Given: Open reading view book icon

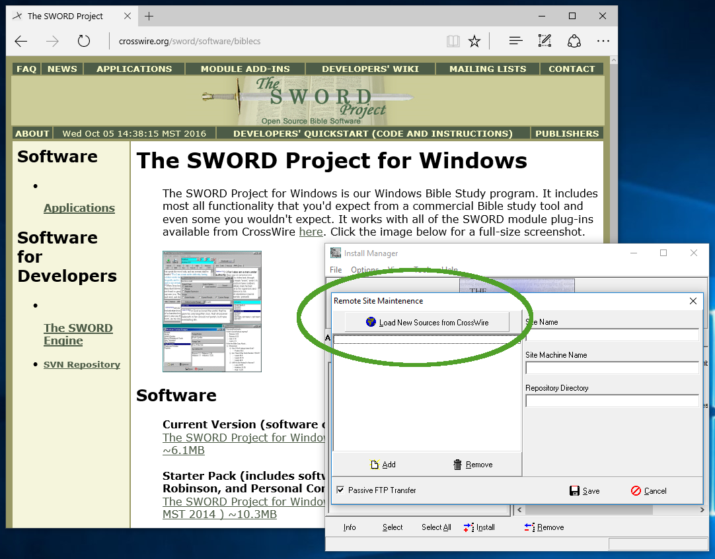Looking at the screenshot, I should coord(453,42).
